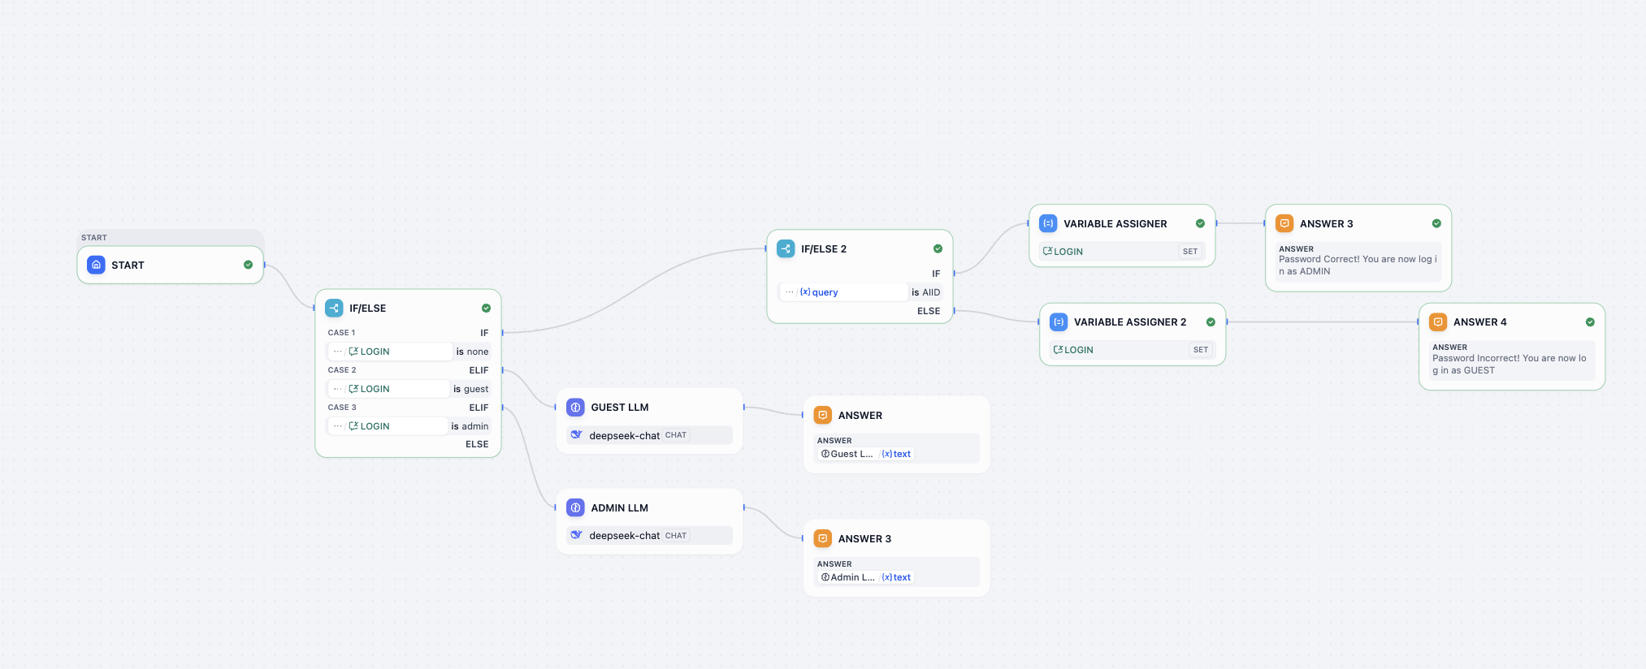Click the Guest LLM node icon
Viewport: 1646px width, 669px height.
click(x=575, y=407)
